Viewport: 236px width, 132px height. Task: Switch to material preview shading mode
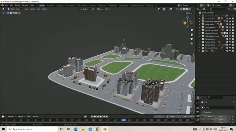click(187, 9)
